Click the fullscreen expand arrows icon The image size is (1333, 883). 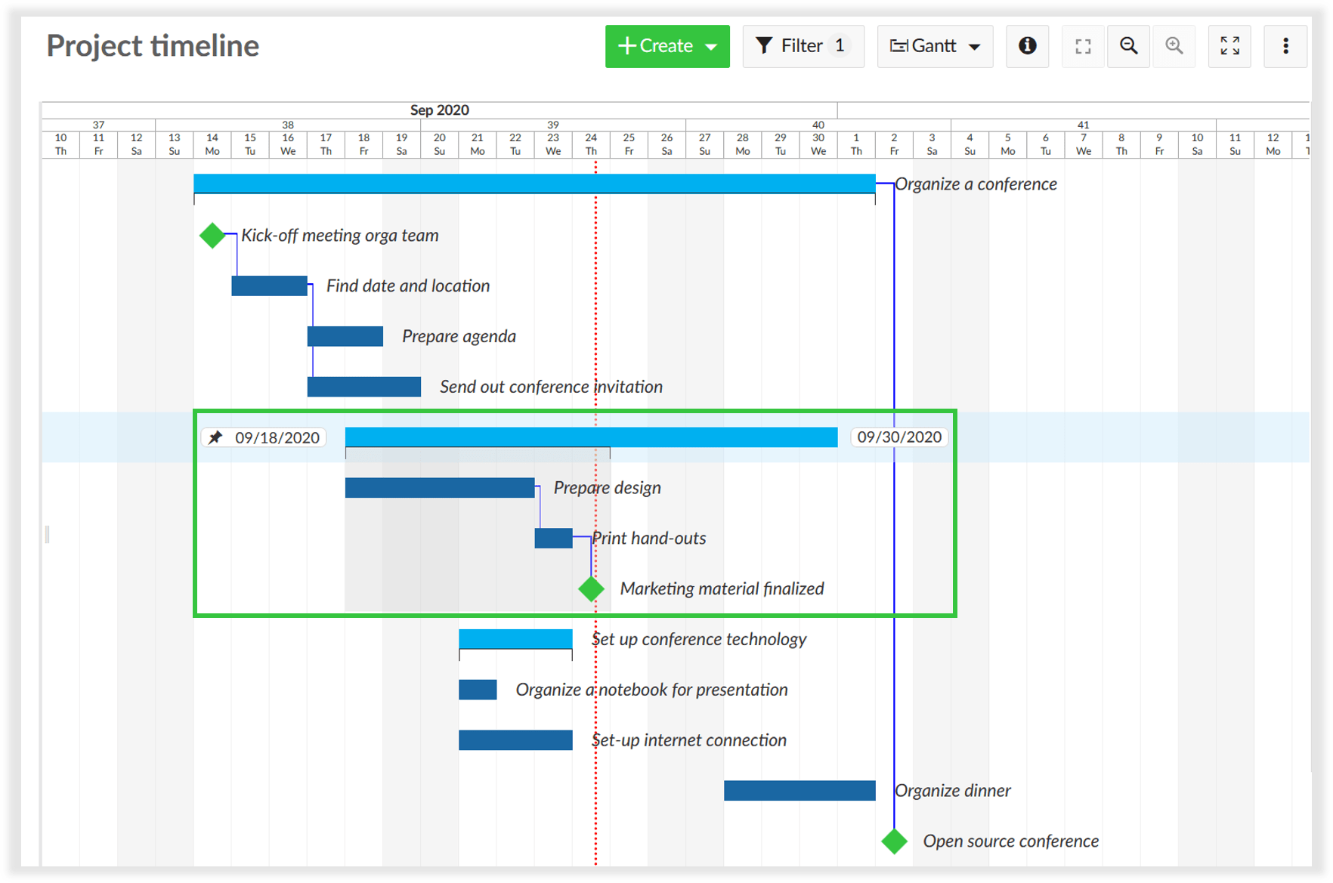click(x=1229, y=46)
